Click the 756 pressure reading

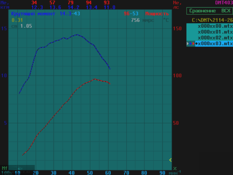click(x=135, y=20)
